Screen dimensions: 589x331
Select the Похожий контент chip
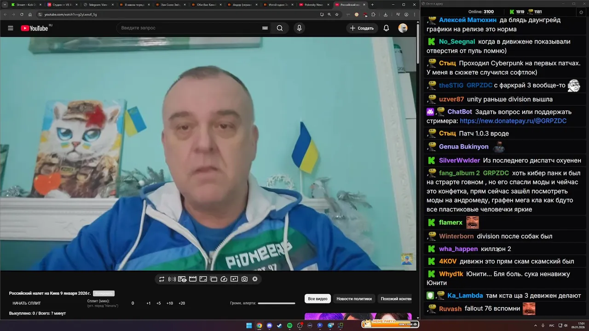(x=396, y=299)
